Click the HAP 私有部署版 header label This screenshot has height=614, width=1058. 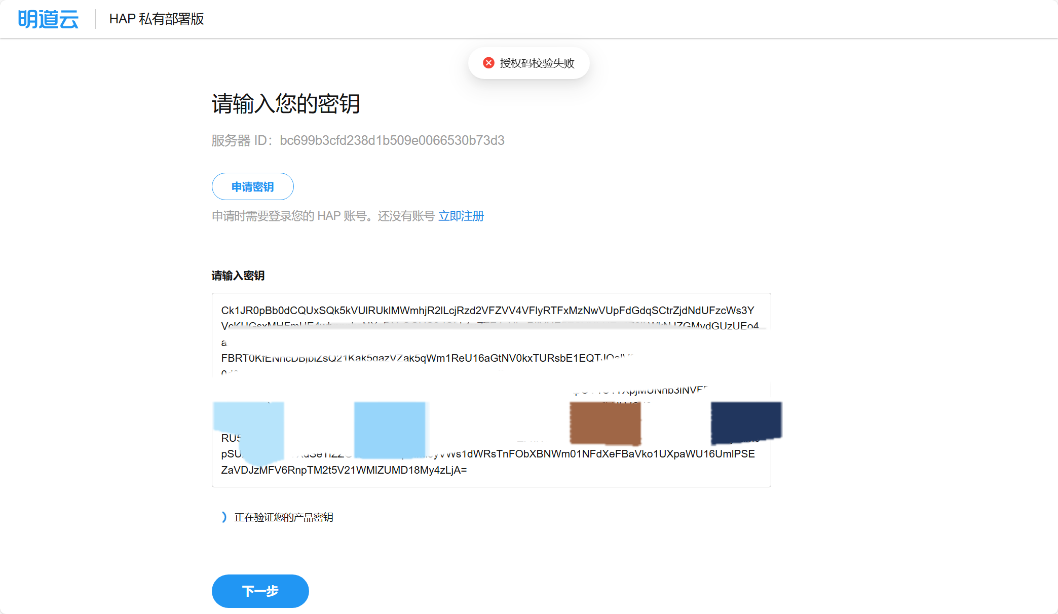pos(157,19)
